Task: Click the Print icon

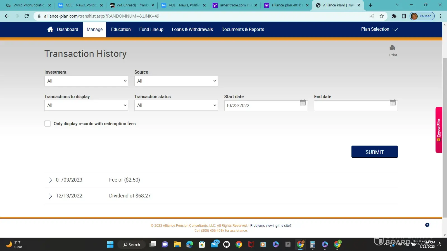Action: pyautogui.click(x=393, y=48)
